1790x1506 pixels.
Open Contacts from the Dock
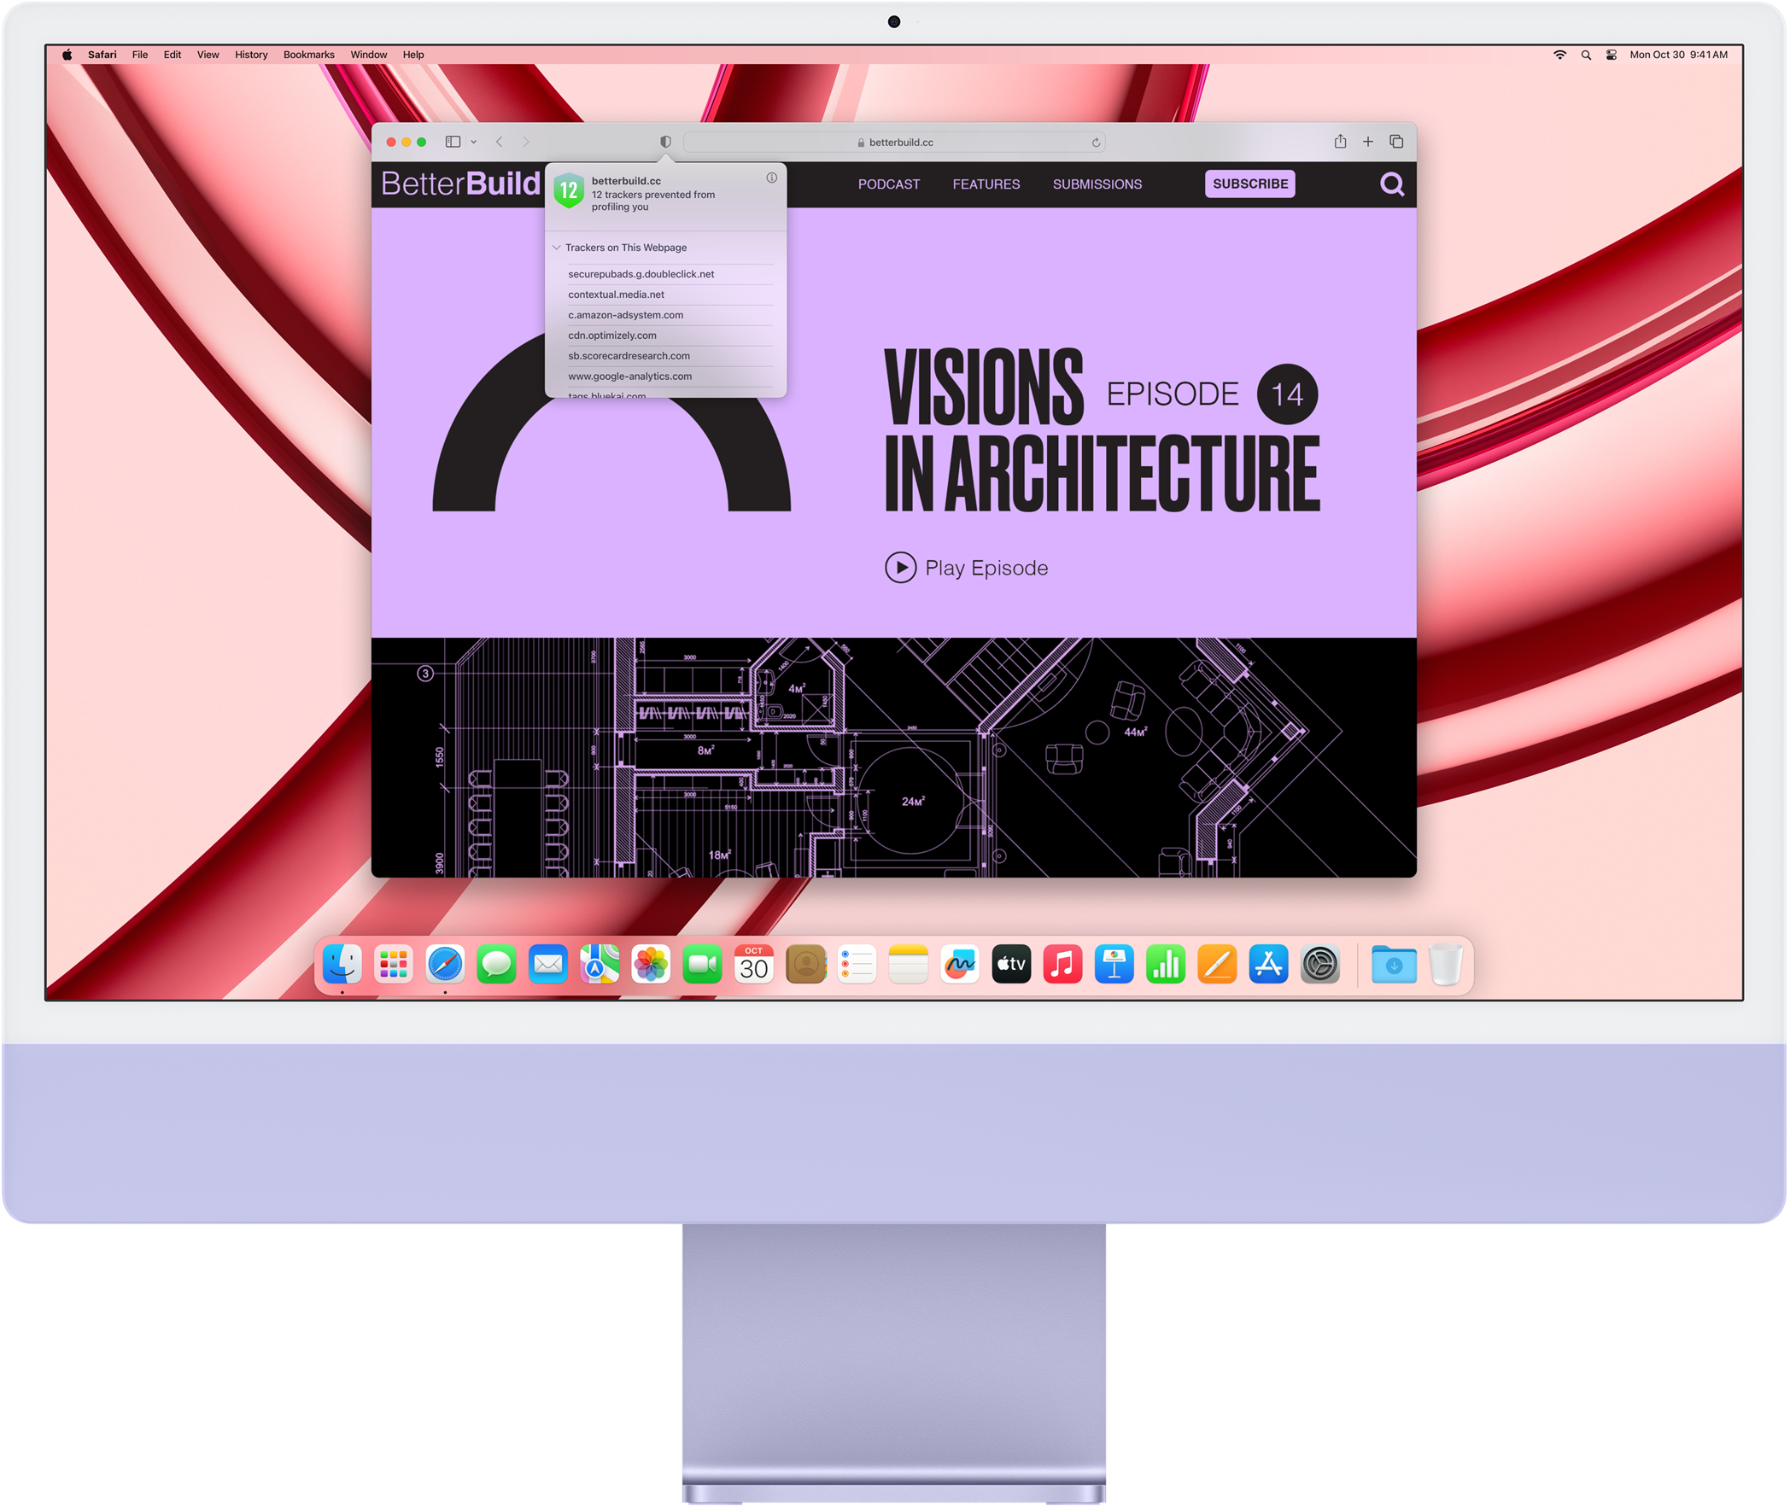coord(805,965)
